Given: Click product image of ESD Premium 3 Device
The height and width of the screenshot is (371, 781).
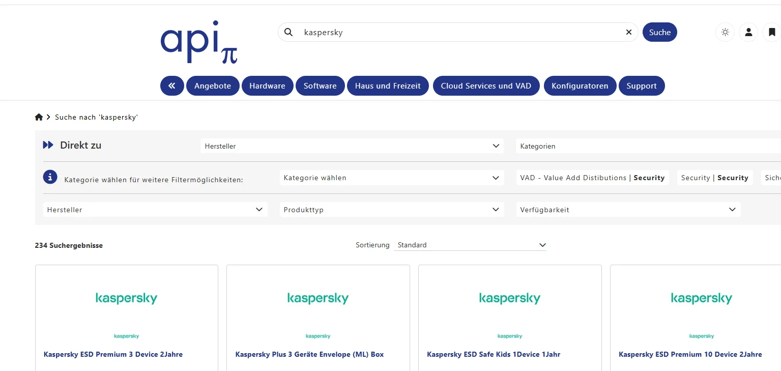Looking at the screenshot, I should click(126, 298).
